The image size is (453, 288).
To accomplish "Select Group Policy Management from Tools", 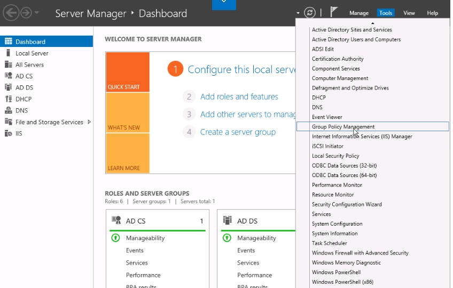I will [343, 127].
